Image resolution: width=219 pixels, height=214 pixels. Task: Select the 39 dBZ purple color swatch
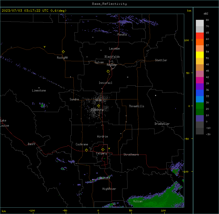click(200, 86)
